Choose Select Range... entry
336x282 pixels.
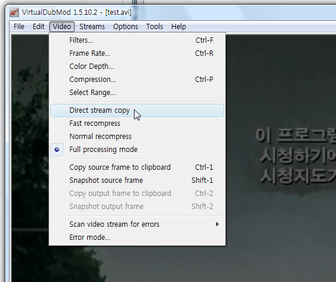click(x=137, y=93)
